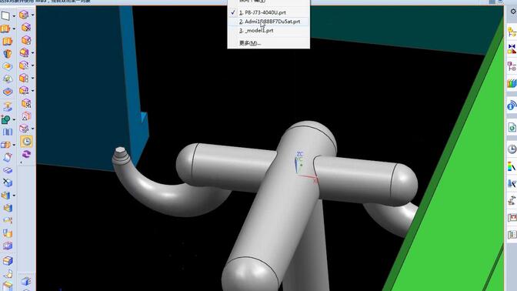Switch to window 3. _model1.prt
517x291 pixels.
269,30
